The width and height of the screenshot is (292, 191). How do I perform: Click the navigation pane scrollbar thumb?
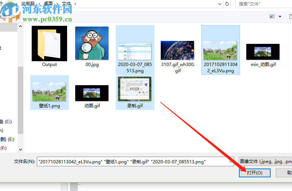point(21,100)
